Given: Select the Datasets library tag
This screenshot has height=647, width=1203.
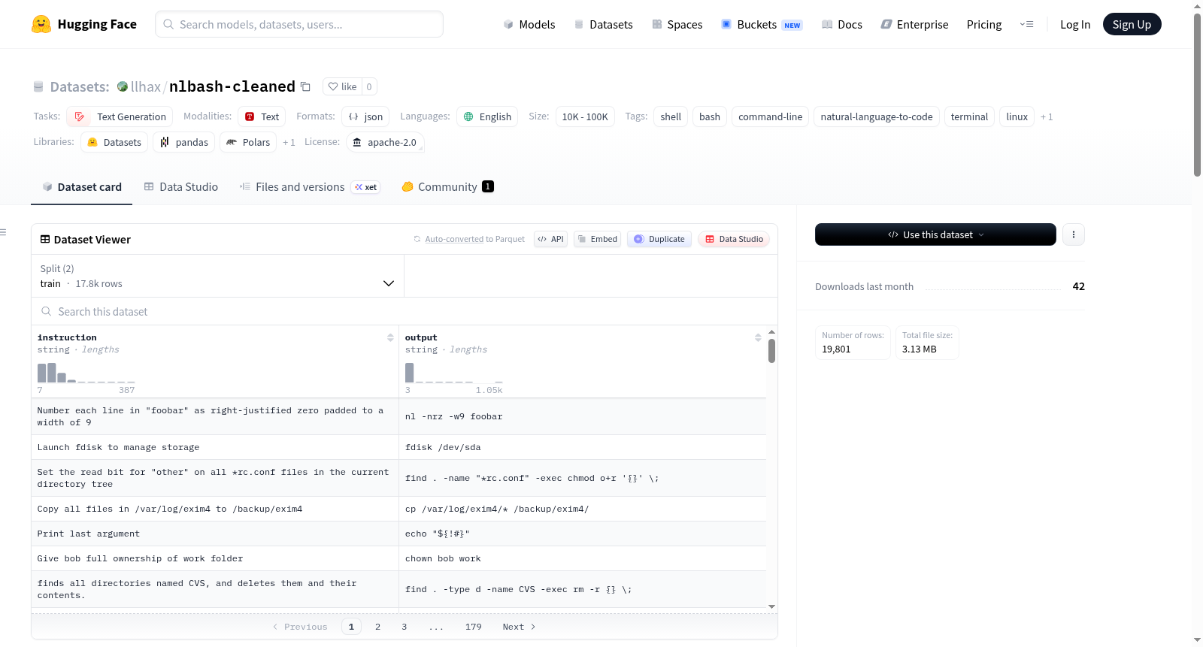Looking at the screenshot, I should pyautogui.click(x=114, y=142).
